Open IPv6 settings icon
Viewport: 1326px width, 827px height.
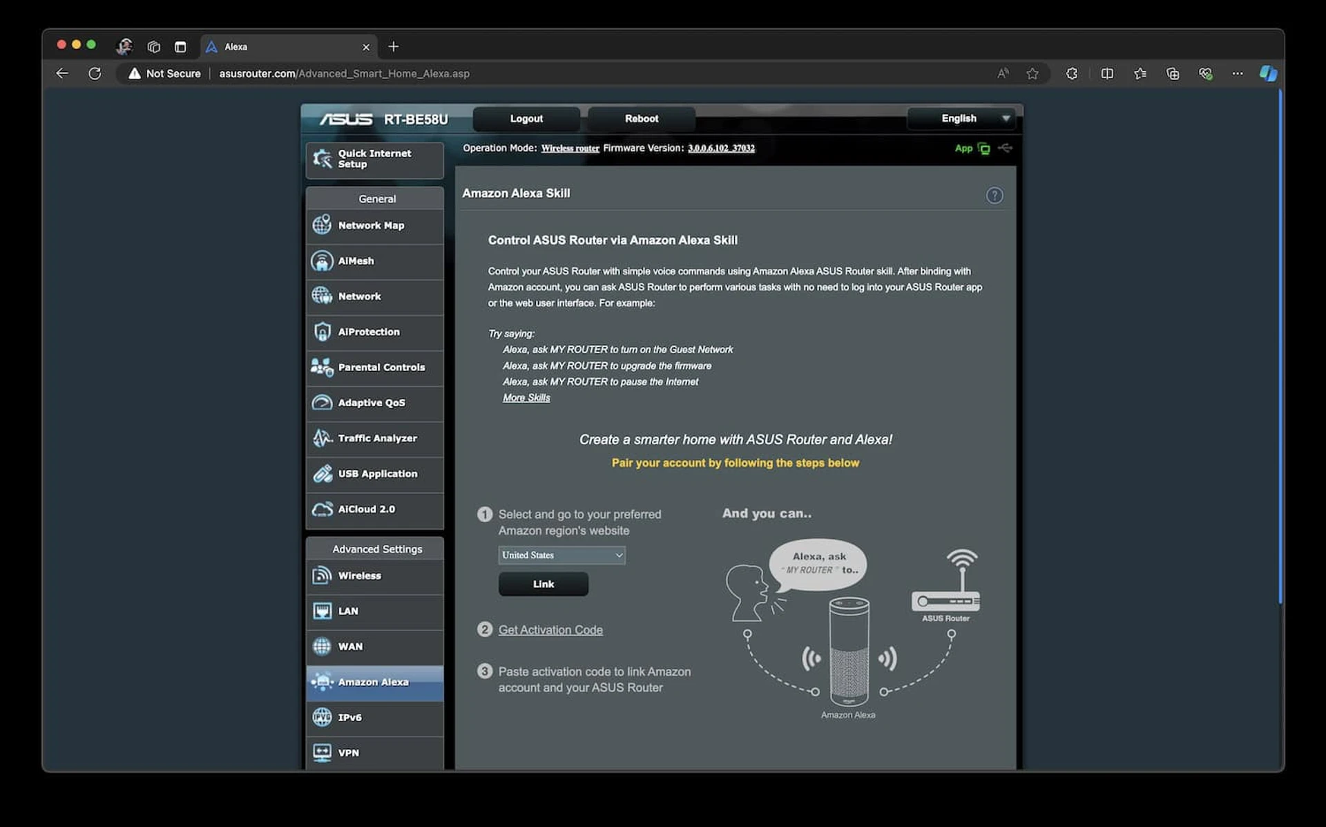[x=322, y=717]
